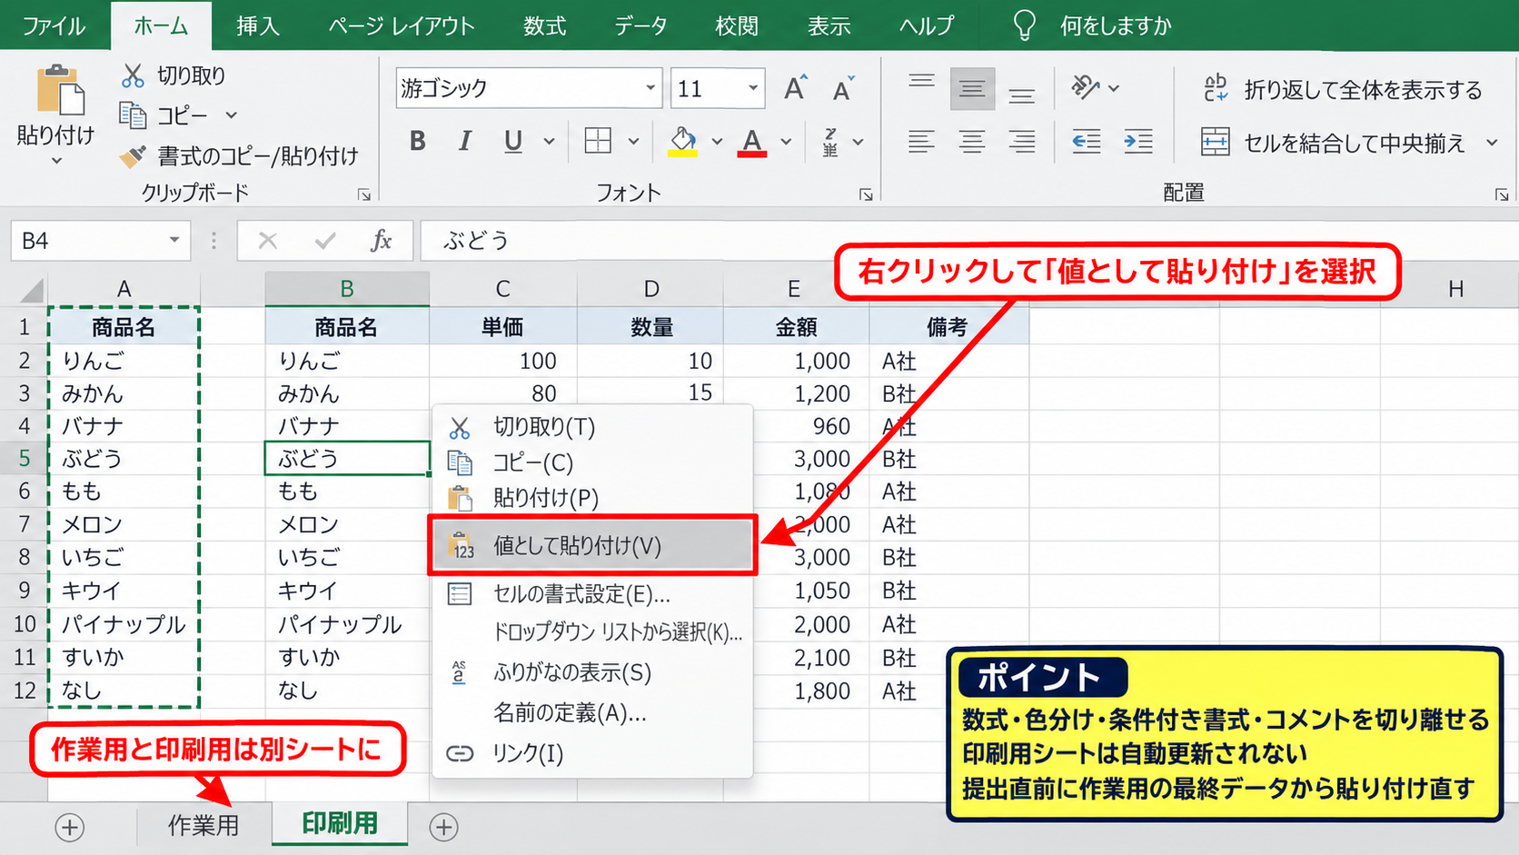
Task: Click the Paste clipboard icon
Action: (x=59, y=91)
